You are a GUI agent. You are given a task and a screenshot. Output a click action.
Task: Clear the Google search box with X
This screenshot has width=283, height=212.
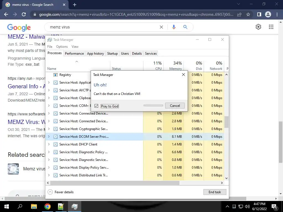[161, 27]
